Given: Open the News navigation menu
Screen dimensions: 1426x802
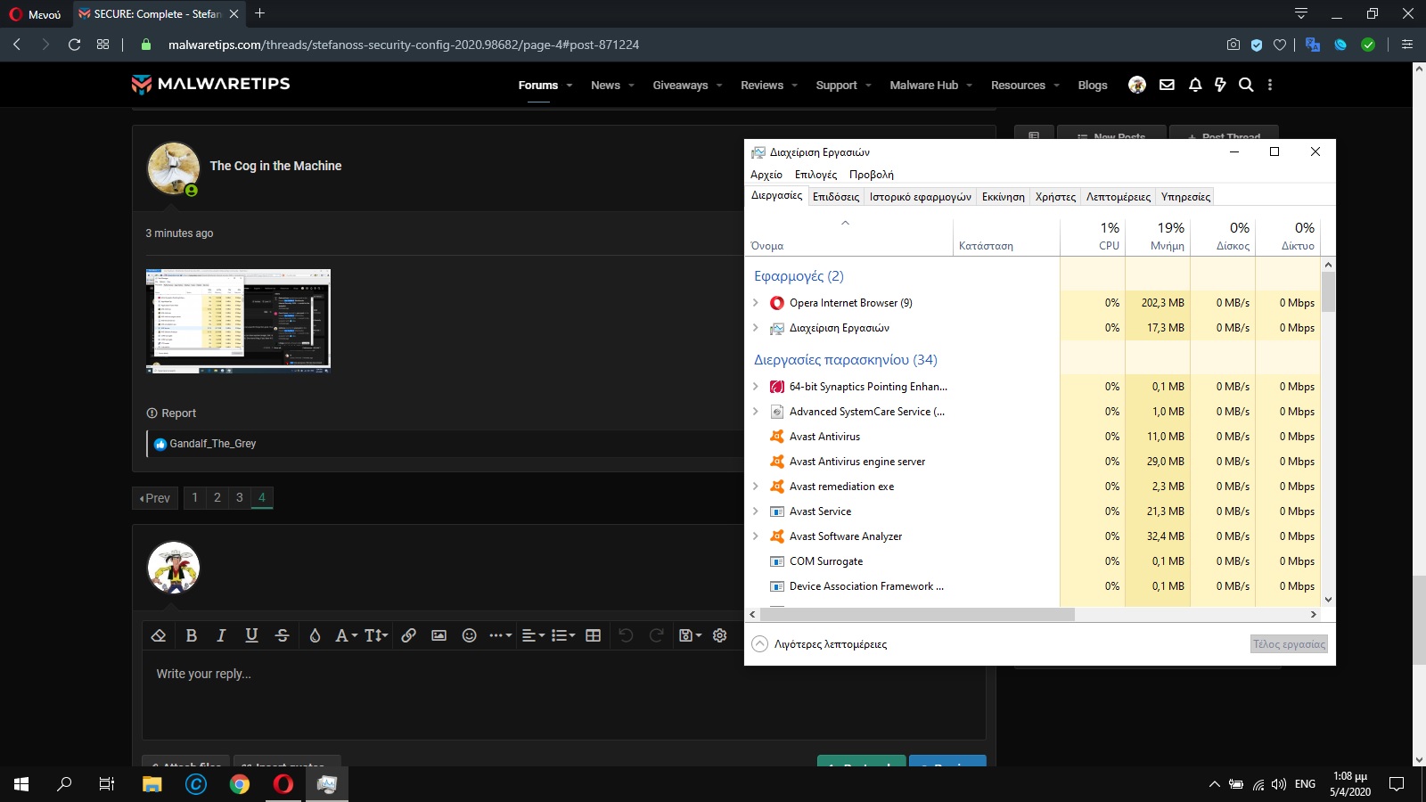Looking at the screenshot, I should coord(605,86).
